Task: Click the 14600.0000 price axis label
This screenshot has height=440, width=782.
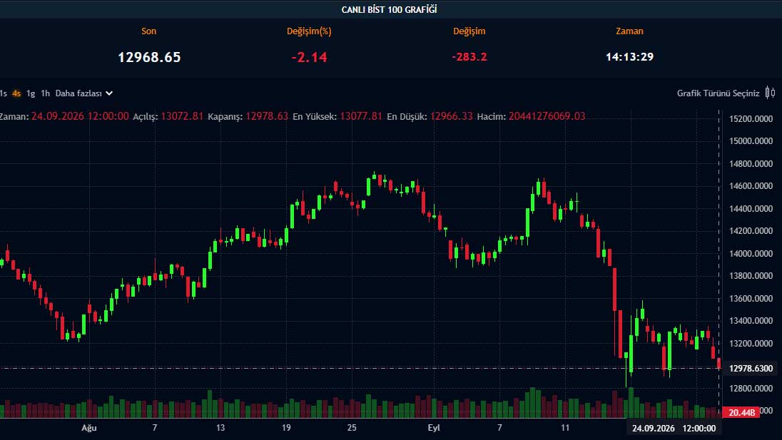Action: click(x=751, y=186)
